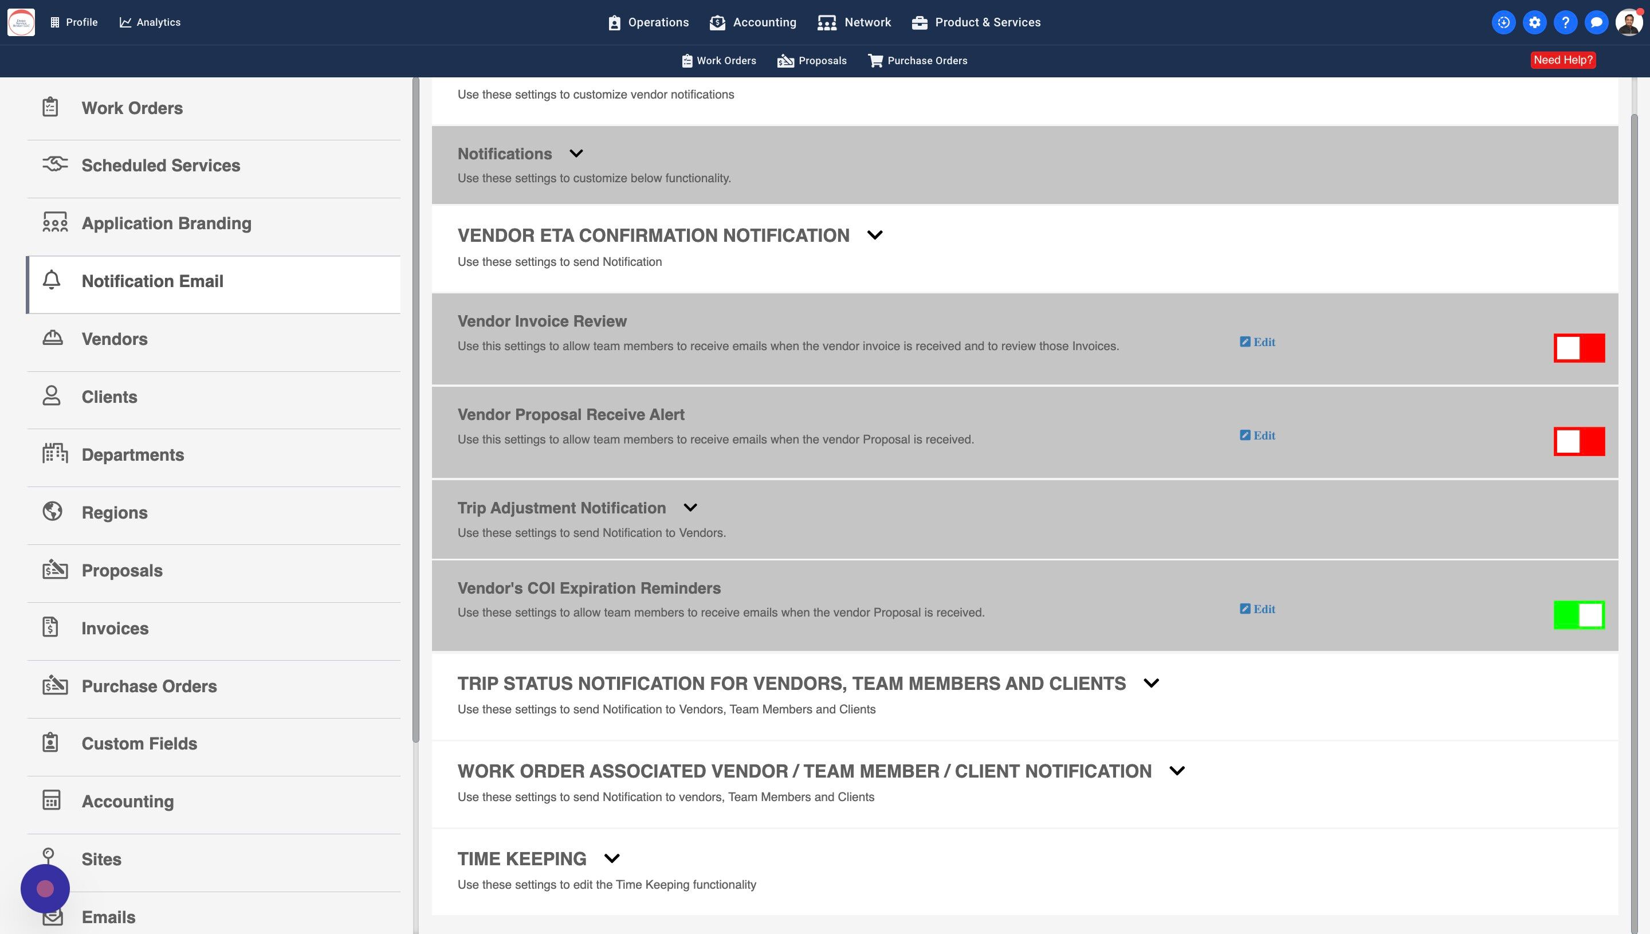Viewport: 1650px width, 934px height.
Task: Expand Vendor ETA Confirmation Notification chevron
Action: pyautogui.click(x=875, y=235)
